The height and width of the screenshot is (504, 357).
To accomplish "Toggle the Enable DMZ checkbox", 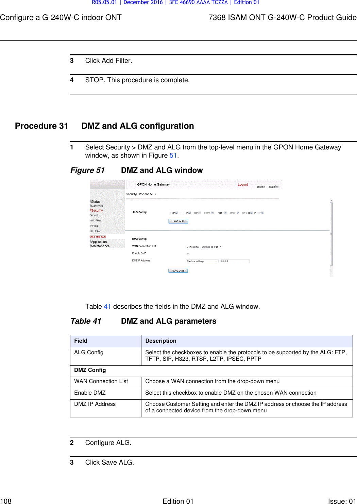I will pos(187,253).
